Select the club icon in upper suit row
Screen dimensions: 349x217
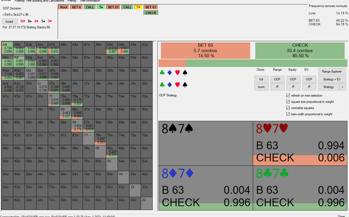click(162, 73)
